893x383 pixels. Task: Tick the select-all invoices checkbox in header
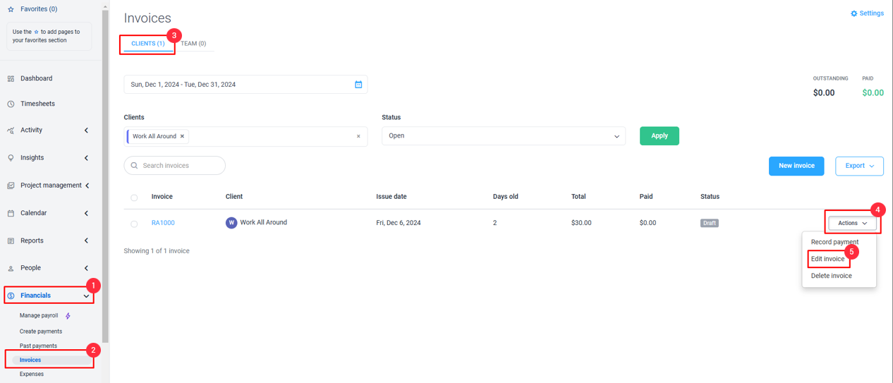coord(134,197)
